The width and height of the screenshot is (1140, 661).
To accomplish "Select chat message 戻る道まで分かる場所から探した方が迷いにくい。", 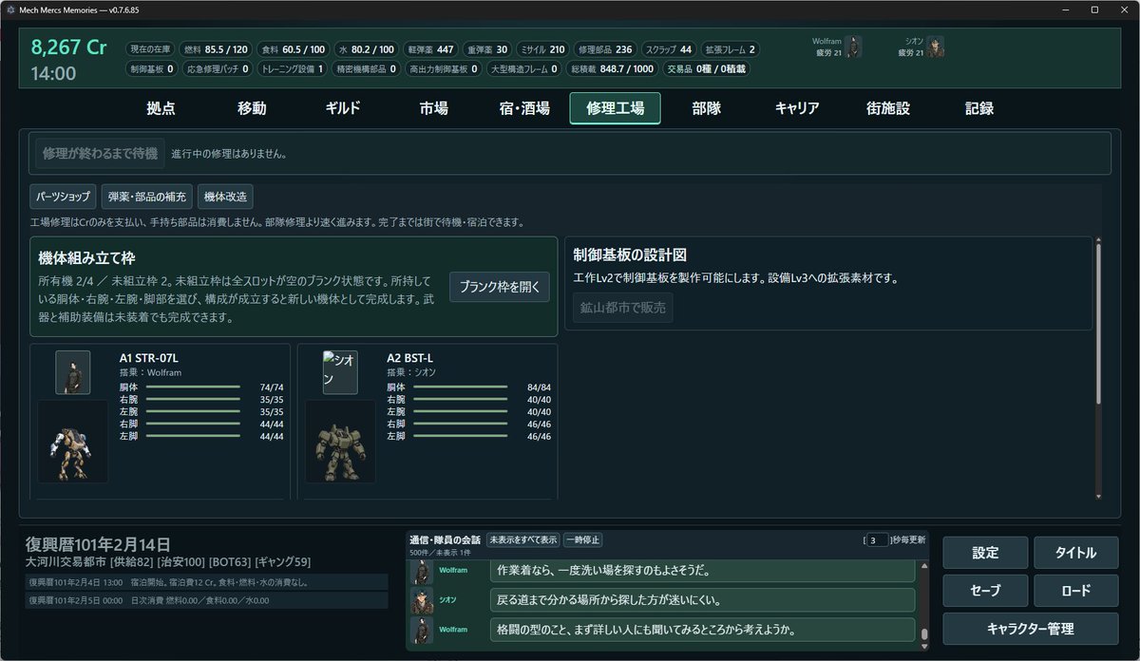I will click(703, 600).
